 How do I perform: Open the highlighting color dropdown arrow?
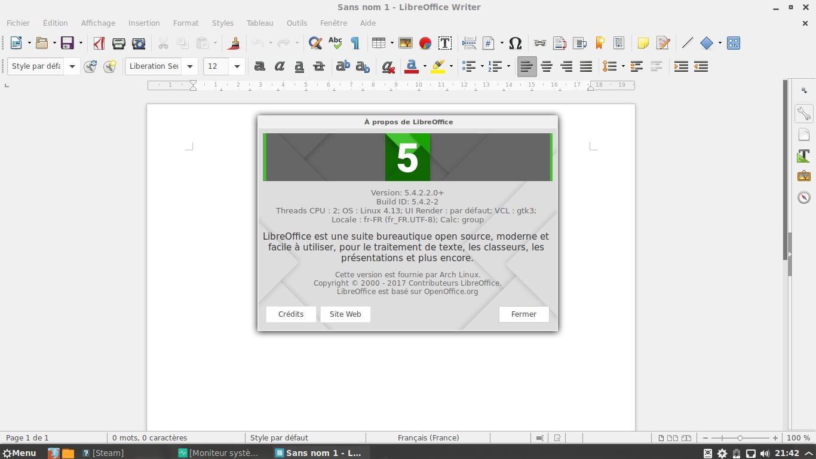451,66
